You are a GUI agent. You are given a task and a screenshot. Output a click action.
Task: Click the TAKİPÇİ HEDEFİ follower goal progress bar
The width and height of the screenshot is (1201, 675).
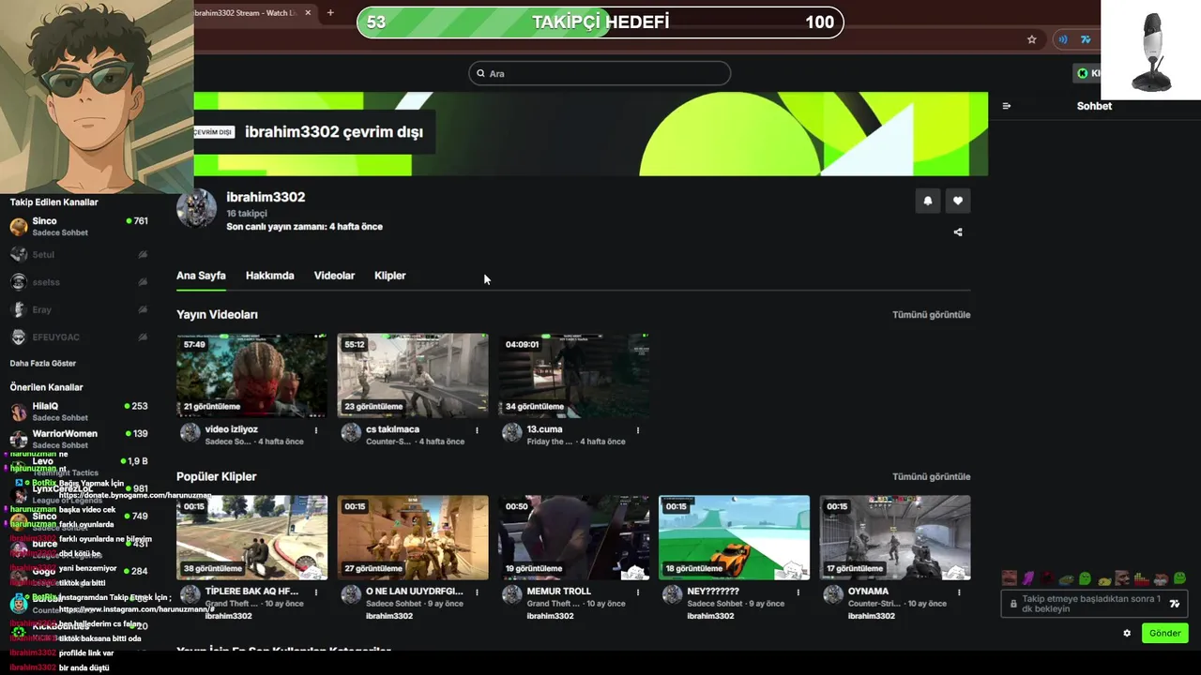pos(600,22)
